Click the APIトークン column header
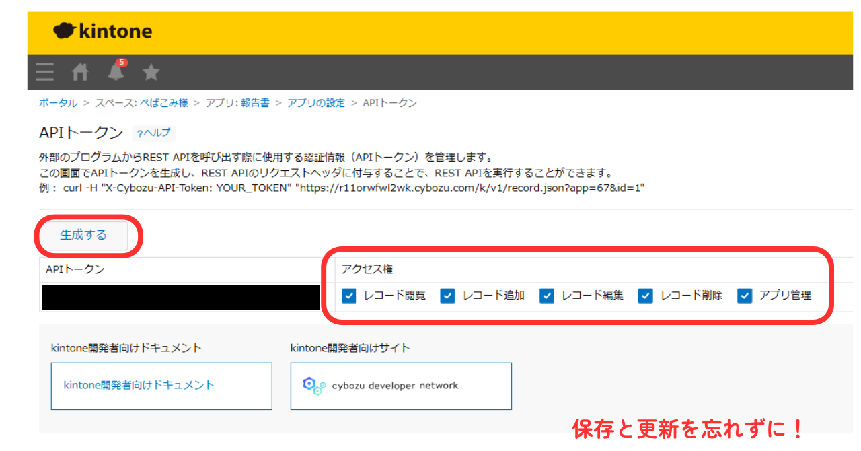Viewport: 861px width, 451px height. 75,269
